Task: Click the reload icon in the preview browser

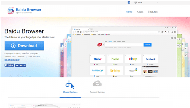Action: 78,32
